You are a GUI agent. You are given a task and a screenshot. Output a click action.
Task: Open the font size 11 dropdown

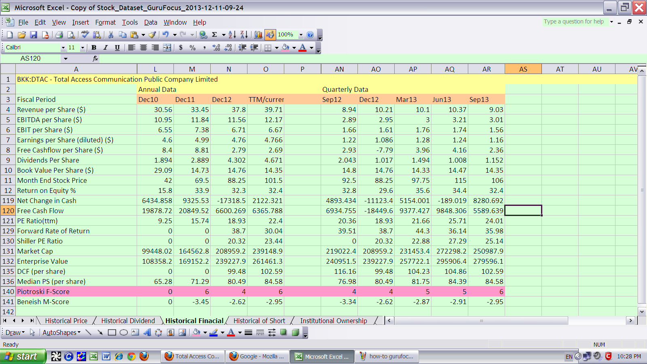pyautogui.click(x=82, y=48)
